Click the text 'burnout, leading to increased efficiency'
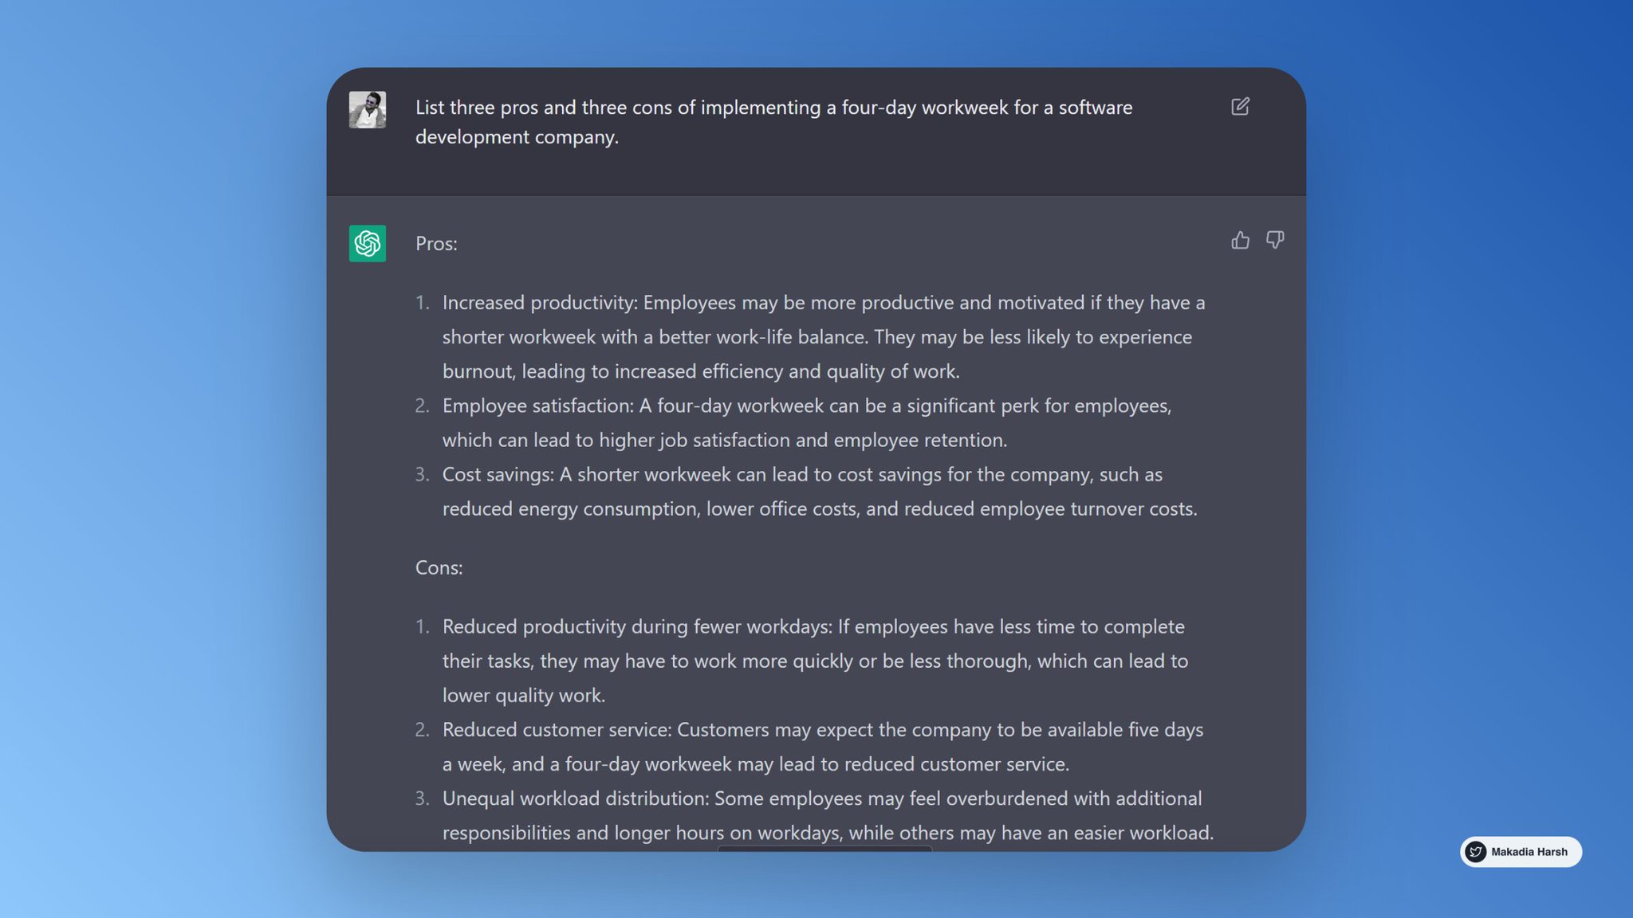The height and width of the screenshot is (918, 1633). pos(612,371)
